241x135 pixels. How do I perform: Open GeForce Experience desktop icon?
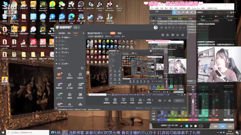[x=43, y=6]
